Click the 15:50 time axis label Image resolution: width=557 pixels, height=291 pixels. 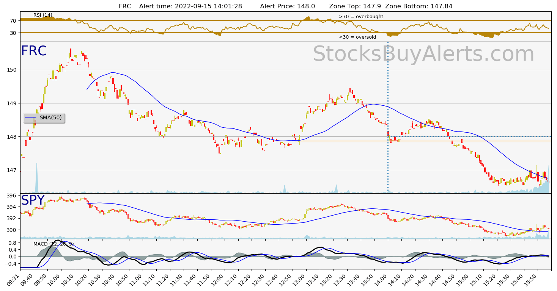[x=531, y=279]
